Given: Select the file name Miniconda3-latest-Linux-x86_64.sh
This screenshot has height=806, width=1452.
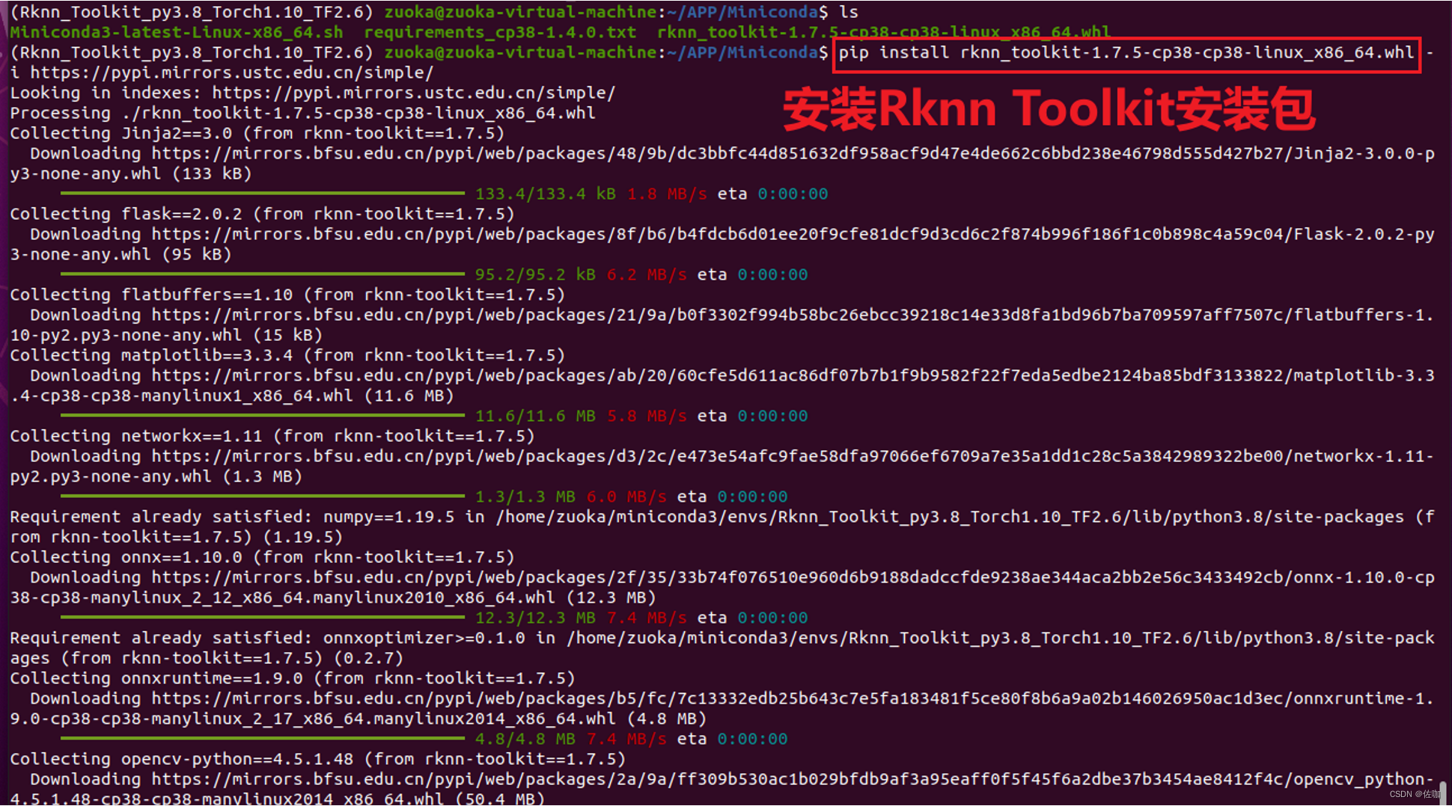Looking at the screenshot, I should click(x=176, y=32).
